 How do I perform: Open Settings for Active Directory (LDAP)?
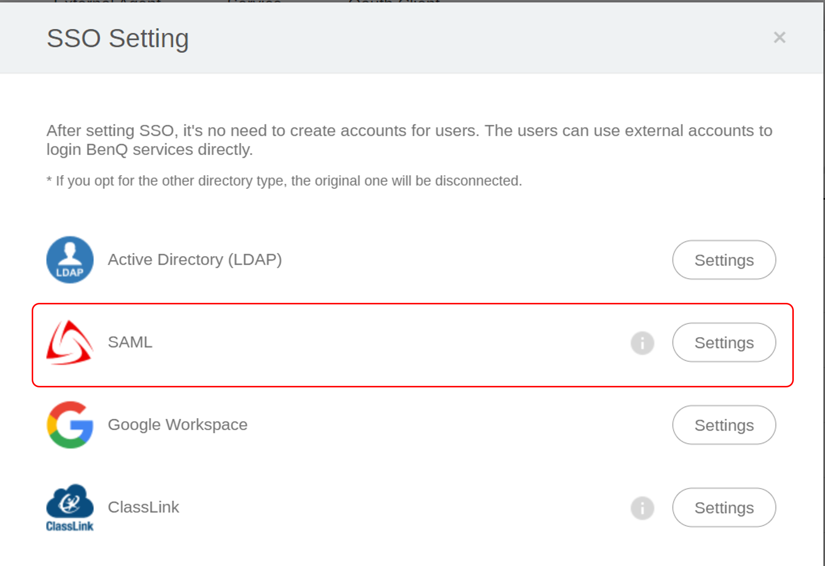[724, 260]
